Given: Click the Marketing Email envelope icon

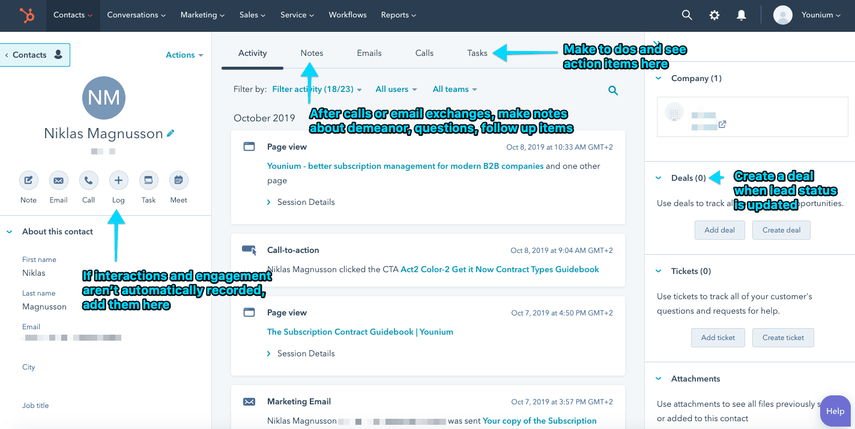Looking at the screenshot, I should coord(249,401).
